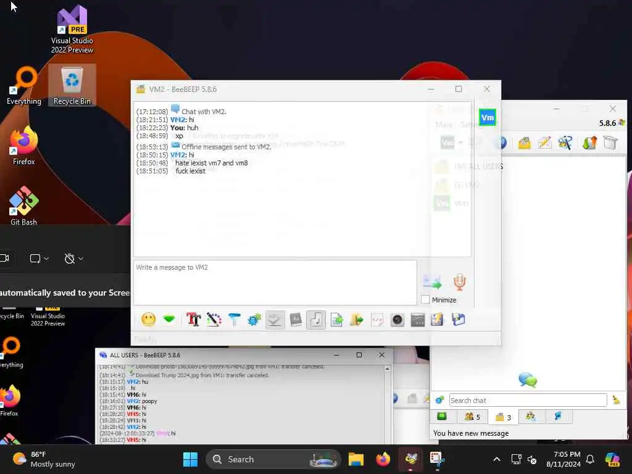Select the Everything desktop shortcut
The width and height of the screenshot is (632, 474).
pyautogui.click(x=24, y=85)
